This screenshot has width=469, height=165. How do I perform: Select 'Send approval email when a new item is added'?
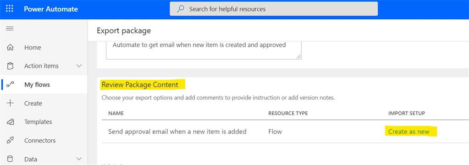[177, 132]
